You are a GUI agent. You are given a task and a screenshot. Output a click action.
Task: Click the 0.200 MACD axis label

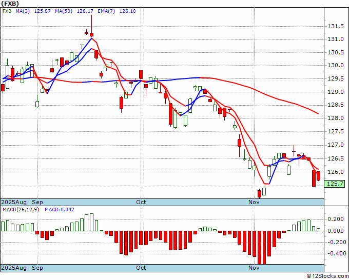coord(336,219)
